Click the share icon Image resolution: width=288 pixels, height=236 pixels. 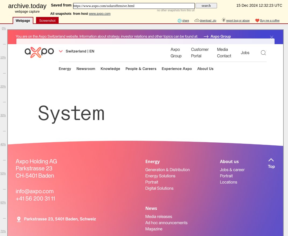179,20
